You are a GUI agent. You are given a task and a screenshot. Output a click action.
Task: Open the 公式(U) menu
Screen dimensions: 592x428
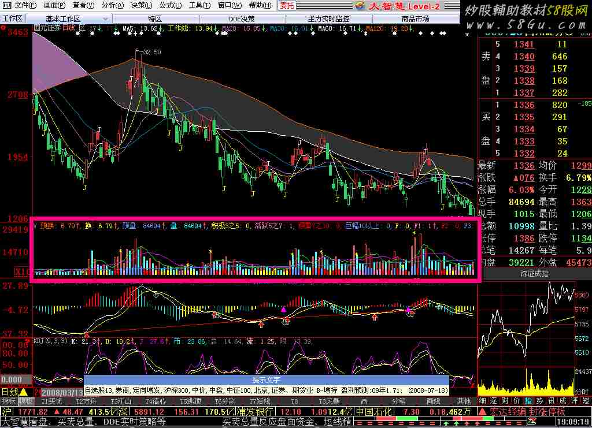pos(171,5)
